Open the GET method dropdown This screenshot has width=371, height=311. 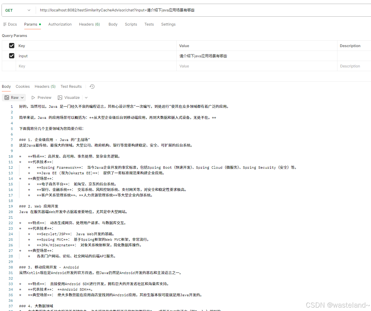click(18, 10)
